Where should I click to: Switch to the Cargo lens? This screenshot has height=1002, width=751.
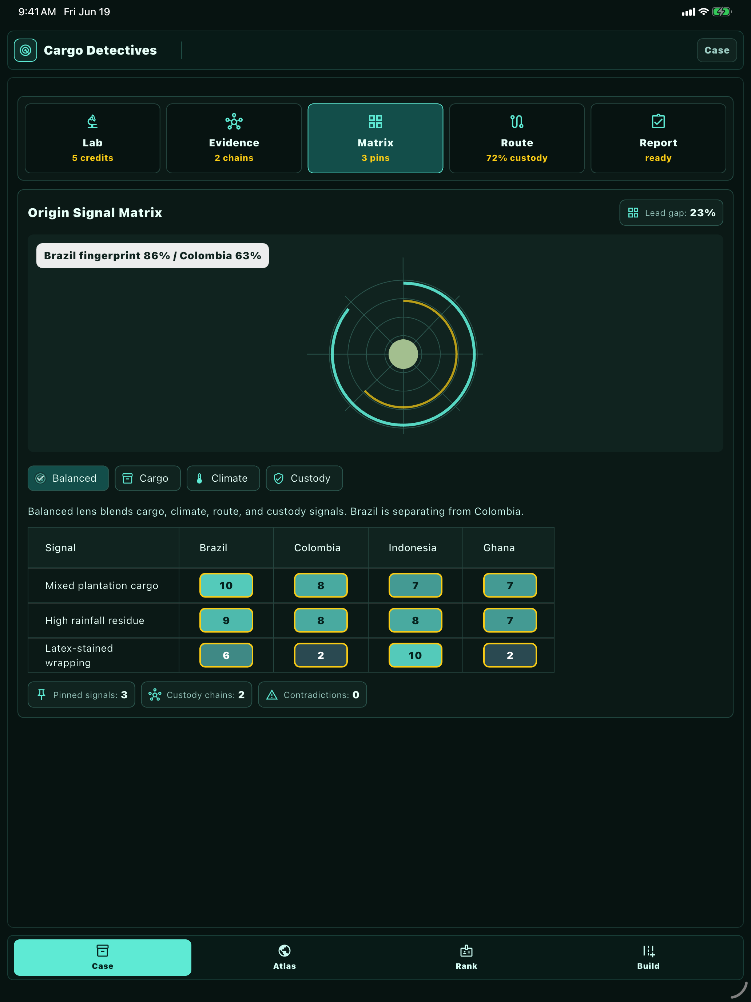pyautogui.click(x=148, y=478)
